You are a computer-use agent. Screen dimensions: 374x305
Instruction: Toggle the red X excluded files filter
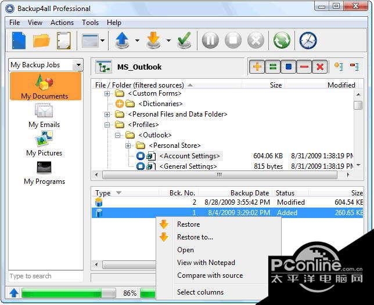coord(320,67)
